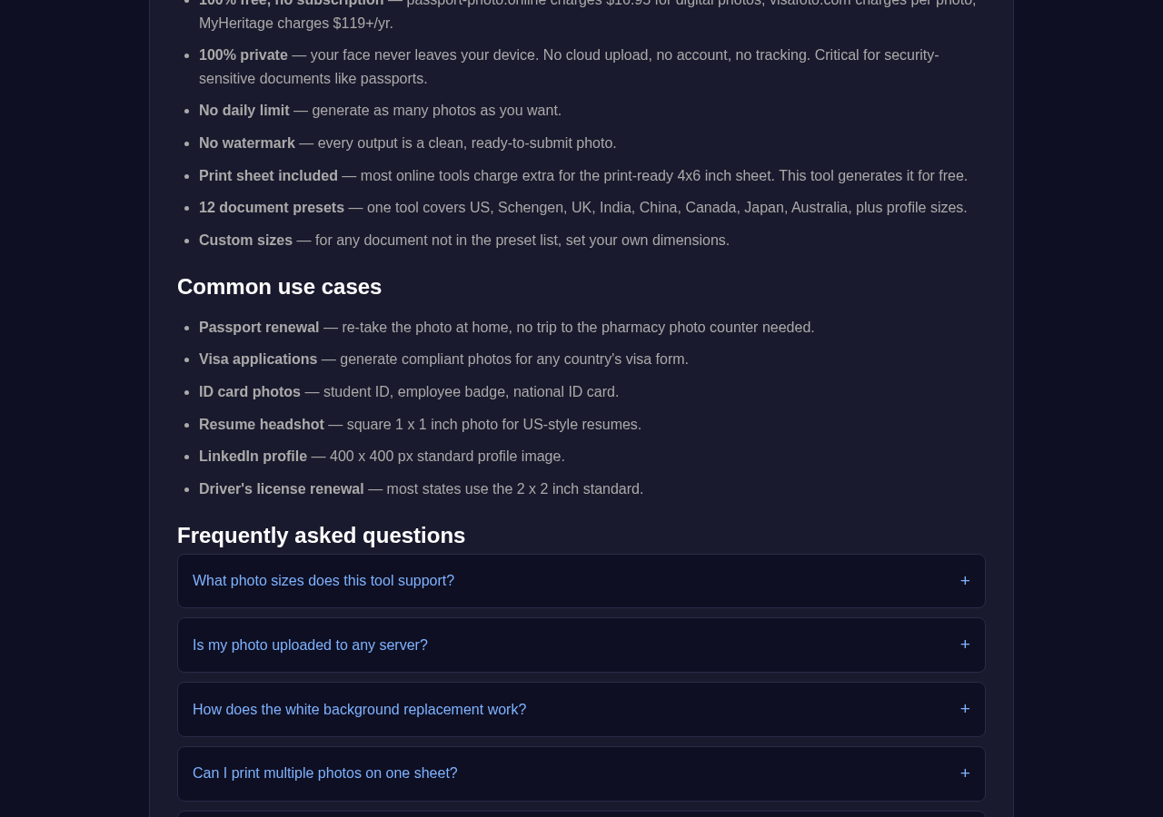Screen dimensions: 1163x817
Task: Click the 'Frequently asked questions' heading
Action: pos(321,536)
